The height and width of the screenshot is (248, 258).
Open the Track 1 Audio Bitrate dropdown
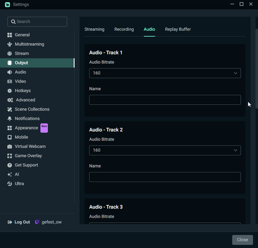(x=165, y=73)
